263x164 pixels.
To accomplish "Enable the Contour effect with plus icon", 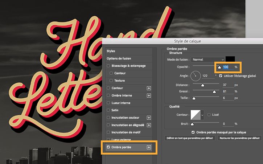I will 108,88.
